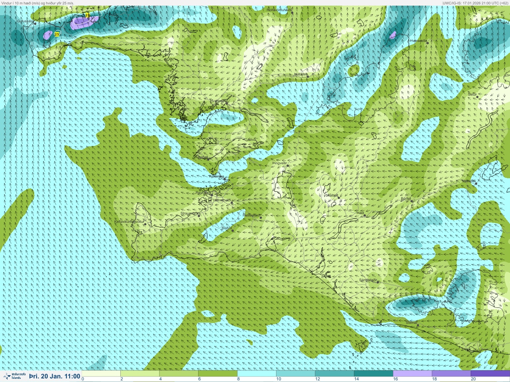Screen dimensions: 510x382
Task: Click the Gufuskálar station label
Action: [25, 21]
